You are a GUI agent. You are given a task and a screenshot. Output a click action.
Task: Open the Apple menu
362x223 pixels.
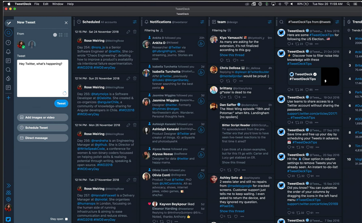coord(9,4)
